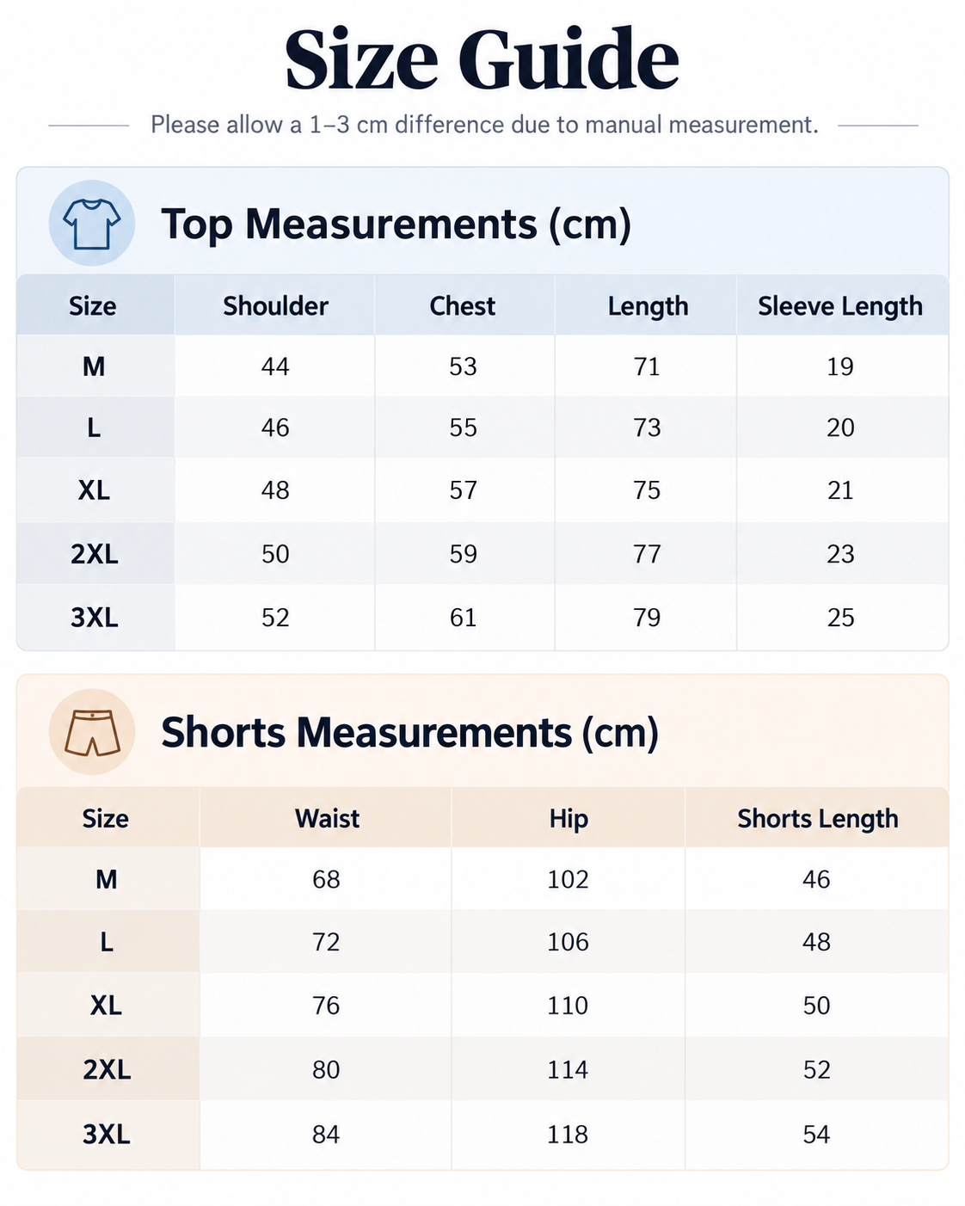
Task: Click the t-shirt icon
Action: (x=92, y=223)
